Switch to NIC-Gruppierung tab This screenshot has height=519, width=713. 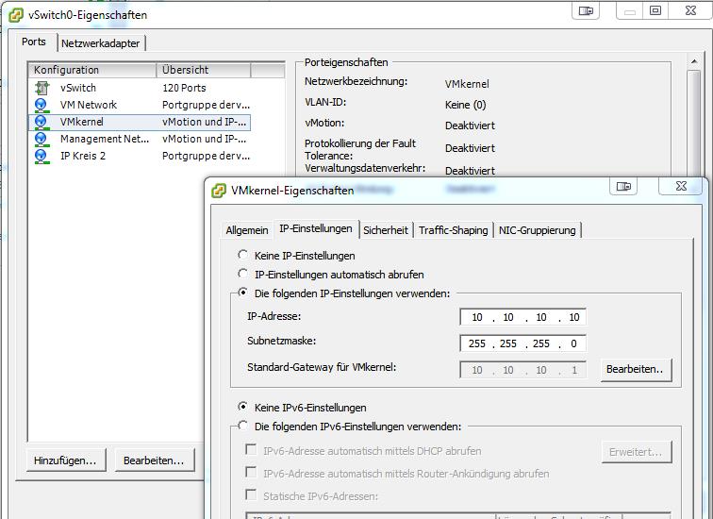click(x=536, y=229)
